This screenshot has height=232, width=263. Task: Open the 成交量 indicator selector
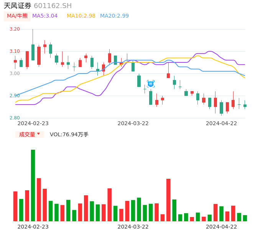point(27,134)
